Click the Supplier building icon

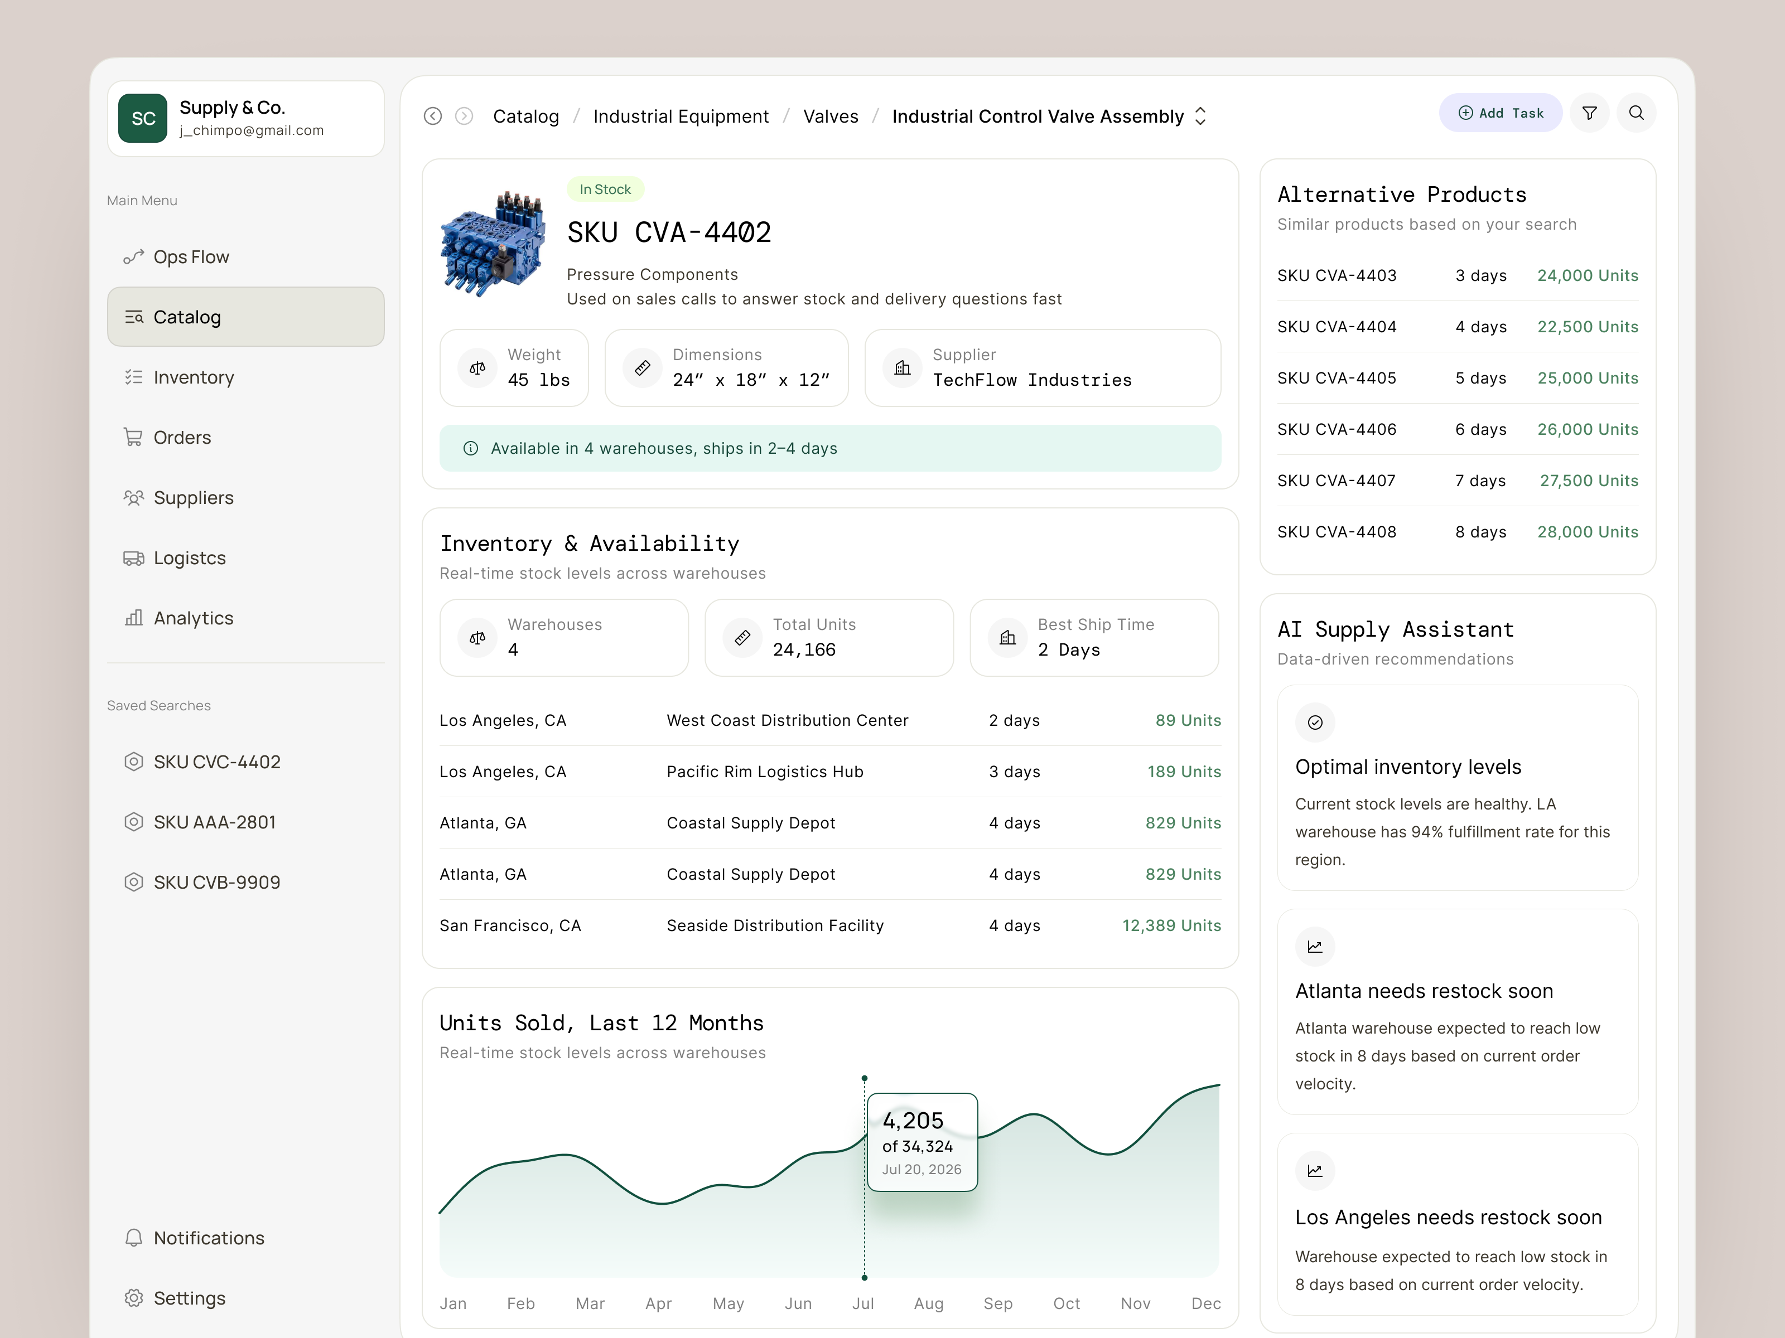tap(903, 368)
